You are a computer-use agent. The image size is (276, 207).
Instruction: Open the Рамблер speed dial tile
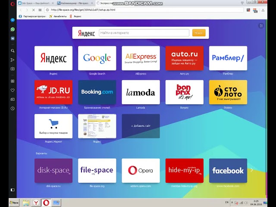tap(228, 58)
